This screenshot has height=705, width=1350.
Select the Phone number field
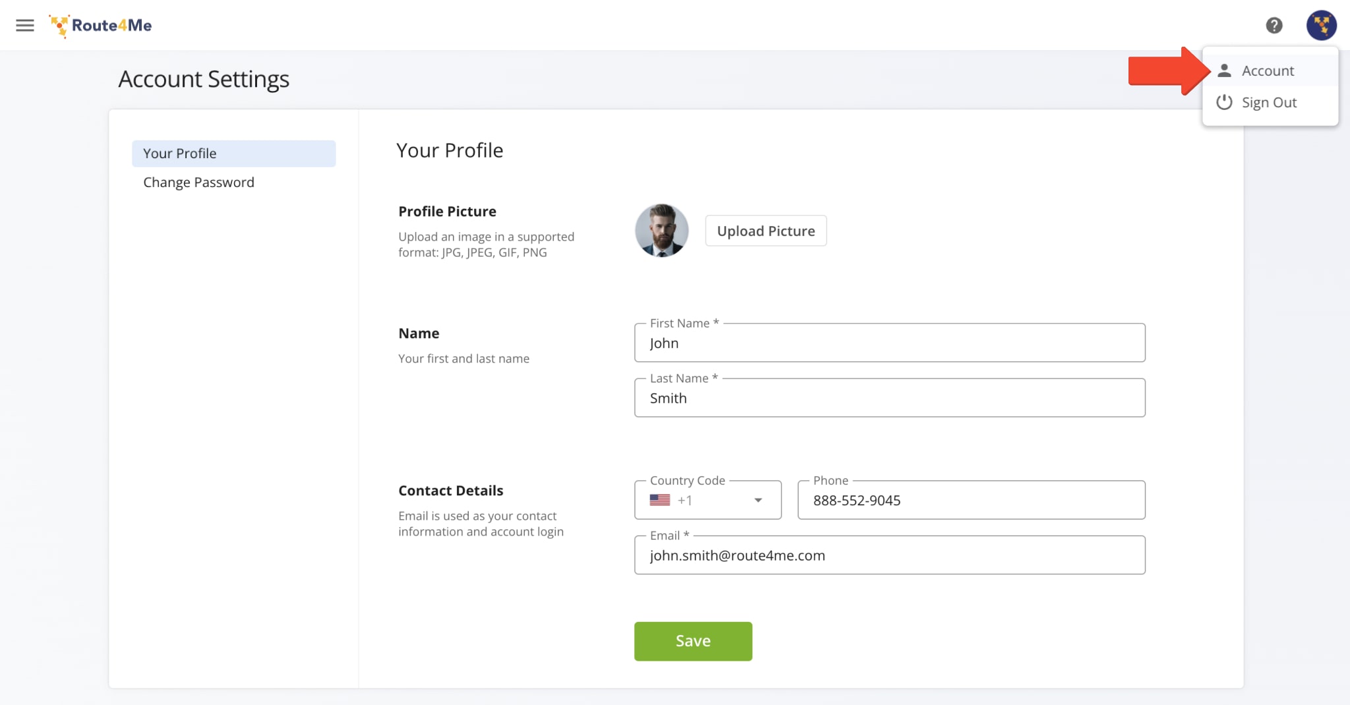click(x=971, y=500)
